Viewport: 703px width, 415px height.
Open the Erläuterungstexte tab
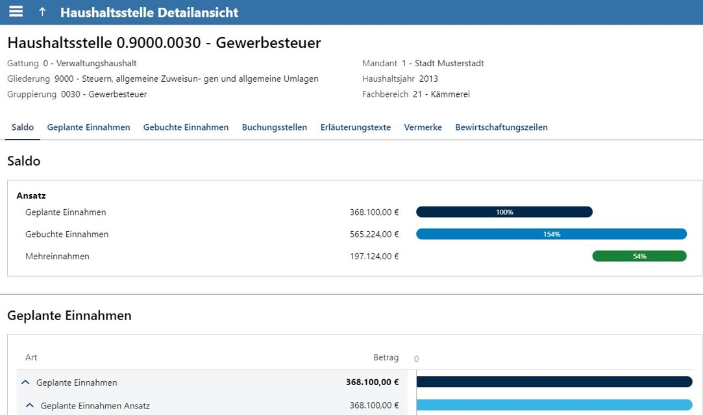pos(355,127)
